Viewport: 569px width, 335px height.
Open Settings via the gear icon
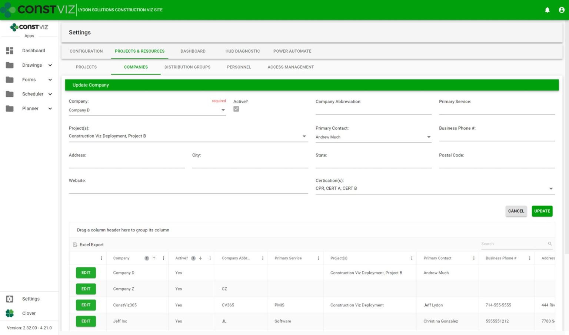pyautogui.click(x=10, y=299)
